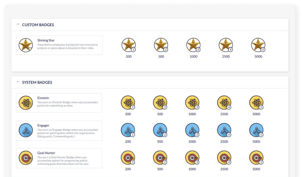This screenshot has height=177, width=303.
Task: Click the level 4 Einstein badge
Action: [224, 103]
